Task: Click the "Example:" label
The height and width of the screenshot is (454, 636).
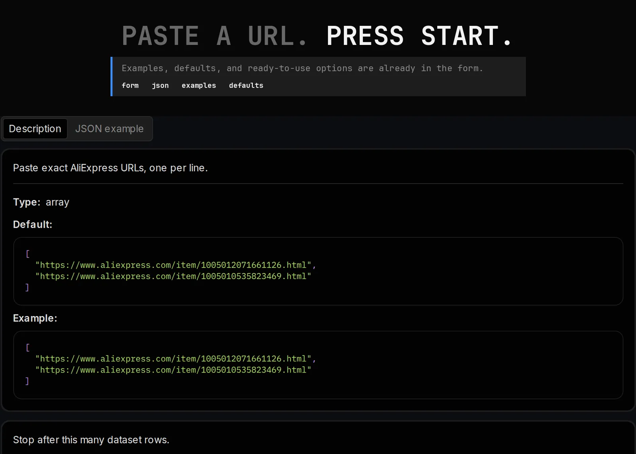Action: tap(35, 318)
